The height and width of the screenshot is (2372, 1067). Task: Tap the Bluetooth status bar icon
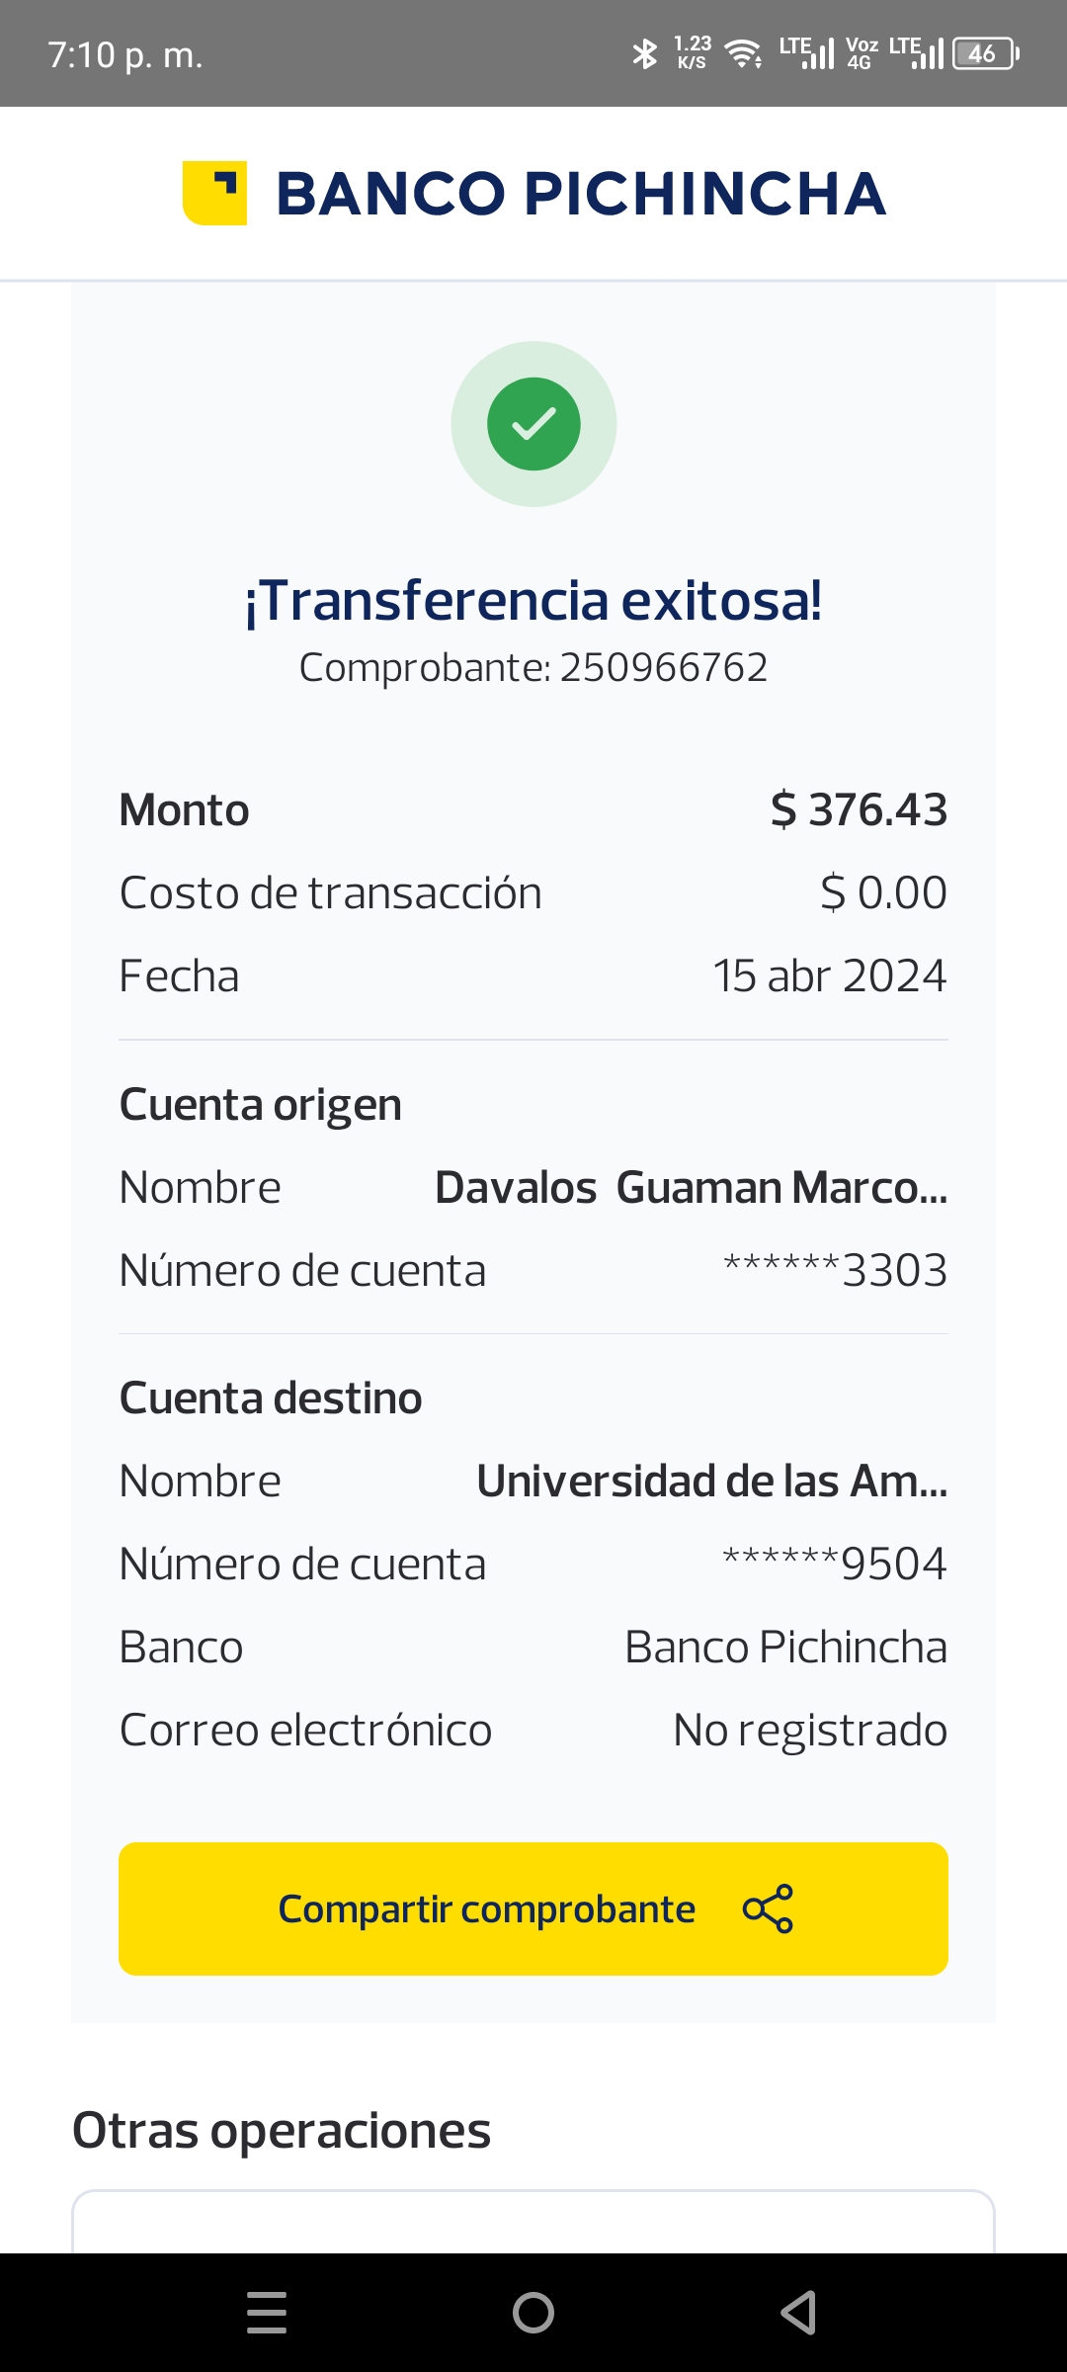645,53
